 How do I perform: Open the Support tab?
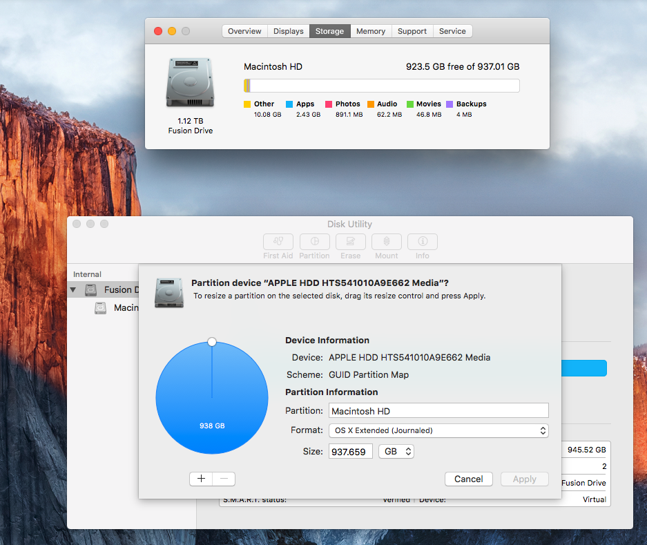click(412, 31)
